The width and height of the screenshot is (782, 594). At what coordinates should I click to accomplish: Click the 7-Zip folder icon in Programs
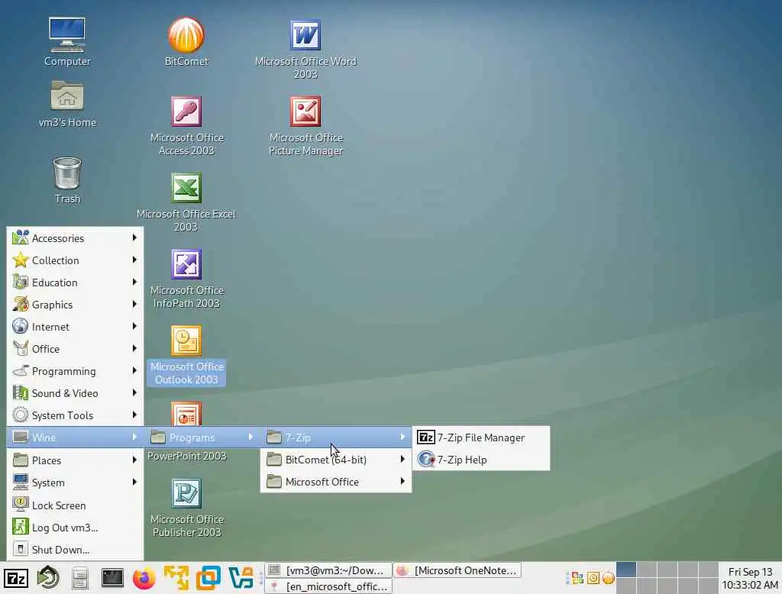274,437
